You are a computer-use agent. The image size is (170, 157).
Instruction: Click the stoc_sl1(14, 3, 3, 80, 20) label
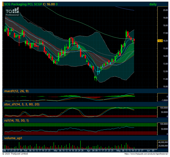[x=22, y=104]
